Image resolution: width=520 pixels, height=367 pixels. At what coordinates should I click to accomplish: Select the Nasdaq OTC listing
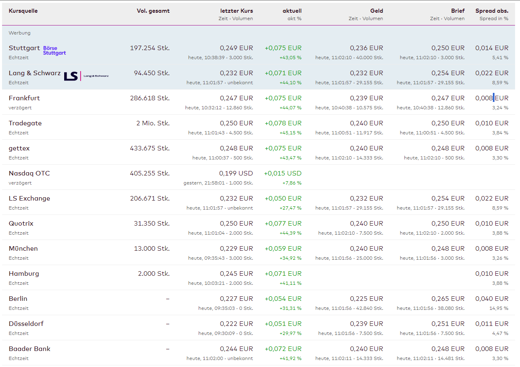click(29, 173)
